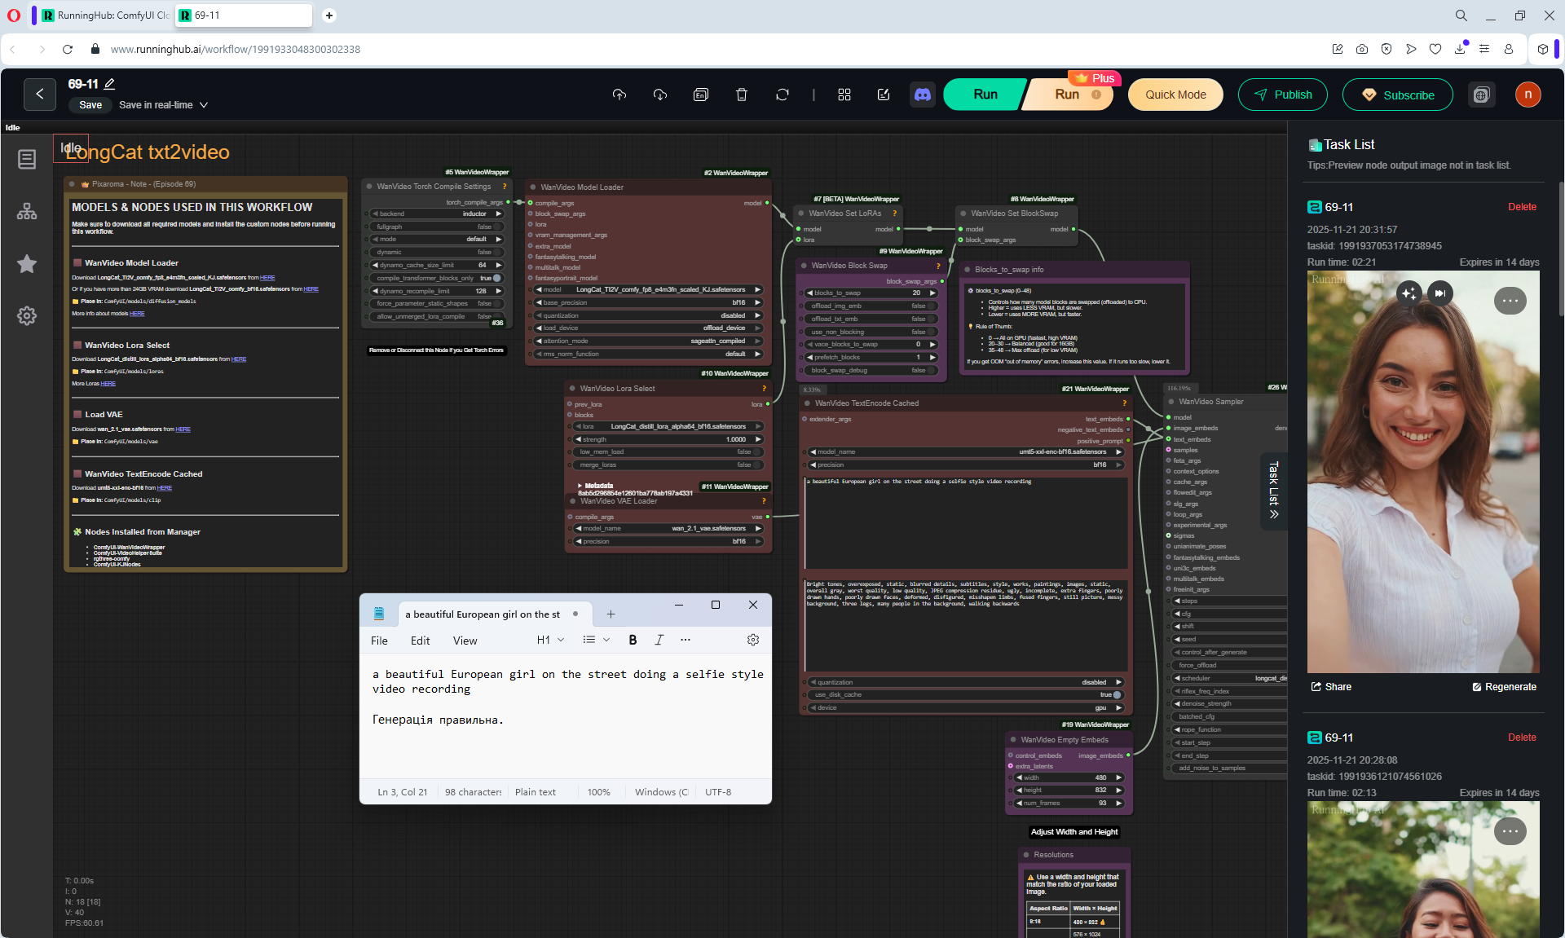Image resolution: width=1565 pixels, height=938 pixels.
Task: Toggle merge_loras switch in Lora Select
Action: (x=757, y=465)
